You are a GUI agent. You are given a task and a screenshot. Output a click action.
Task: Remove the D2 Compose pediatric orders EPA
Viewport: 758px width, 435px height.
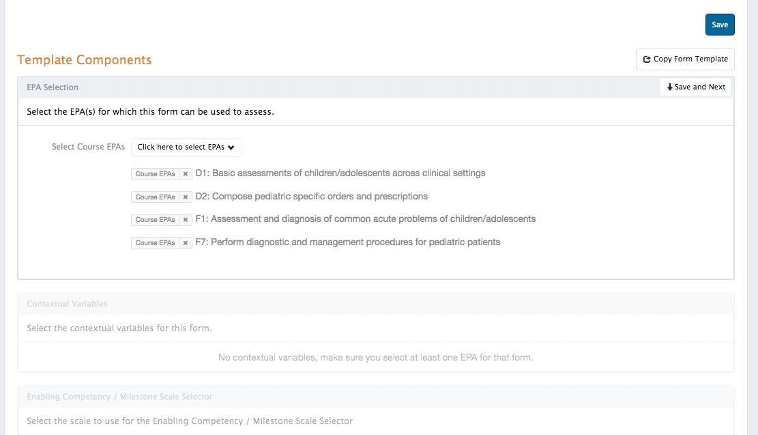(186, 197)
